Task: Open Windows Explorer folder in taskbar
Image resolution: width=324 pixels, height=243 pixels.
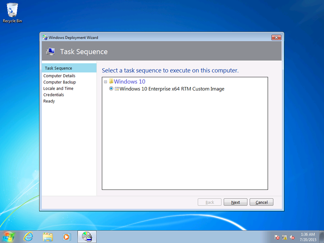Action: 47,236
